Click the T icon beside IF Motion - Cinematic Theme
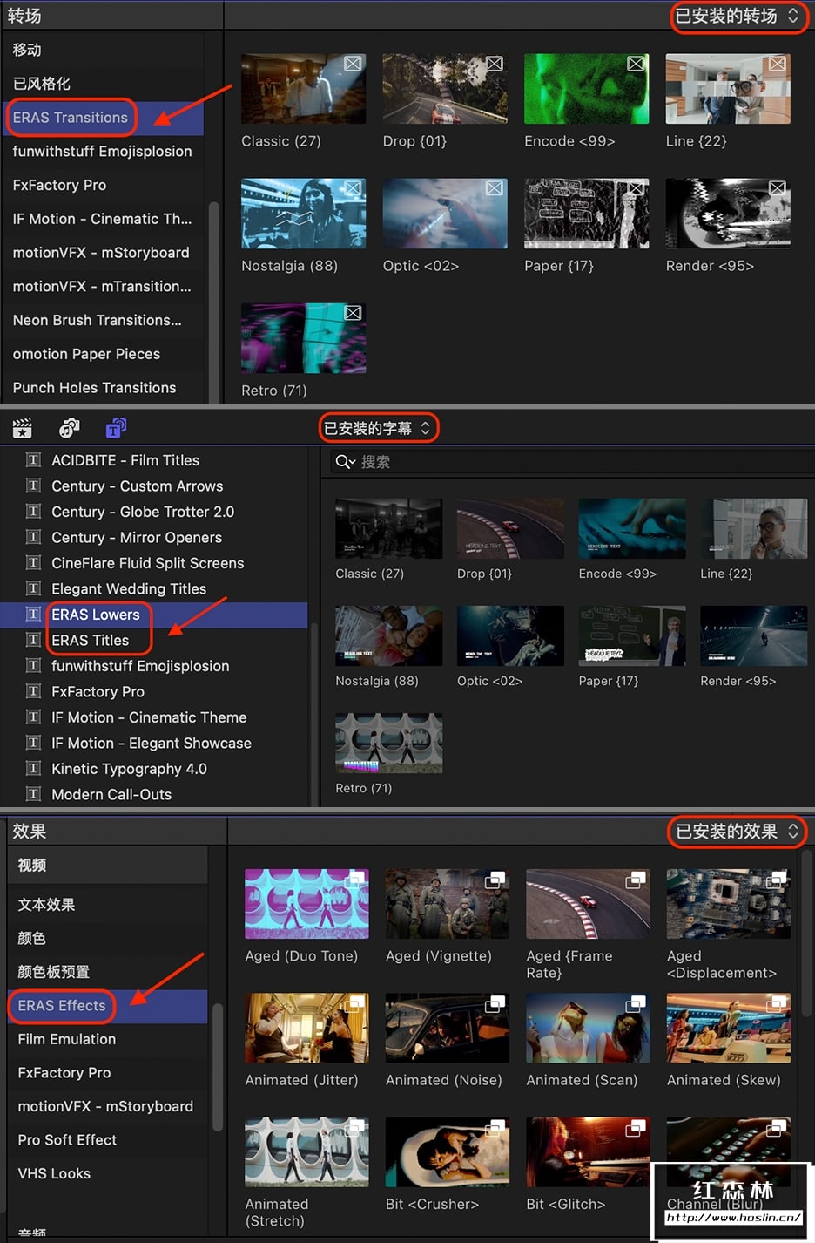 [x=34, y=717]
